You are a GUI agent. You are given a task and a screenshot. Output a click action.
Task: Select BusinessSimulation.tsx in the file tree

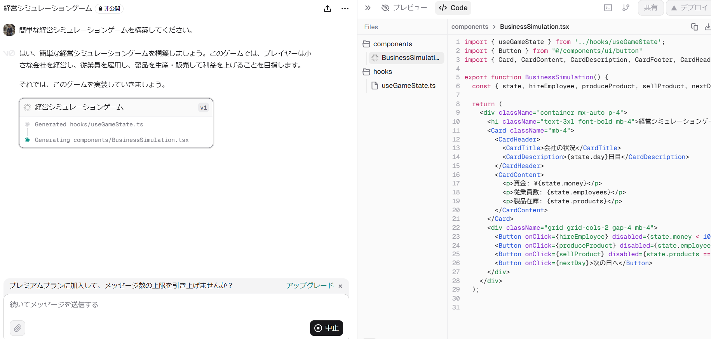[406, 58]
